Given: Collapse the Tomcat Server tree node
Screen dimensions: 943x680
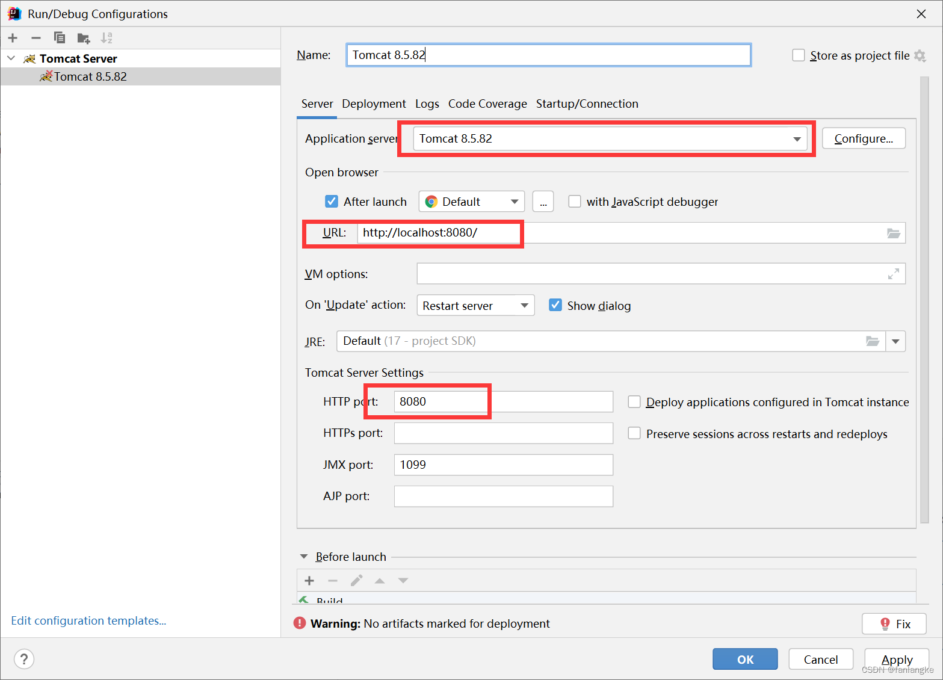Looking at the screenshot, I should pyautogui.click(x=11, y=58).
